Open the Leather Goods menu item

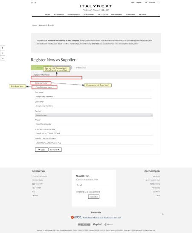pyautogui.click(x=74, y=15)
